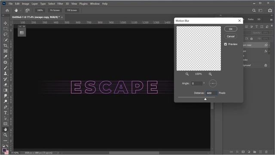Click the Distance slider handle

(205, 99)
